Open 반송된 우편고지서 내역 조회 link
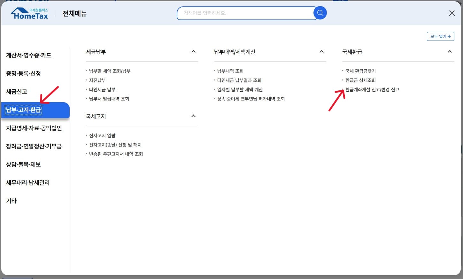 point(116,154)
